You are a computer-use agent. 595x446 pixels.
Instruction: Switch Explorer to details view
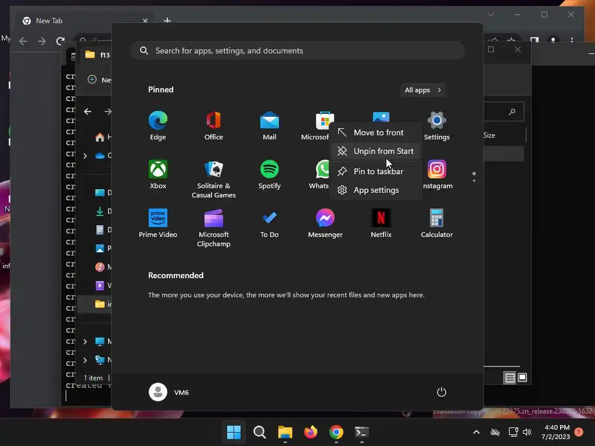pyautogui.click(x=510, y=377)
